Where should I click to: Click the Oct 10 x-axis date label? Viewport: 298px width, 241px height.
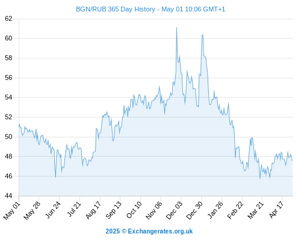pos(134,210)
